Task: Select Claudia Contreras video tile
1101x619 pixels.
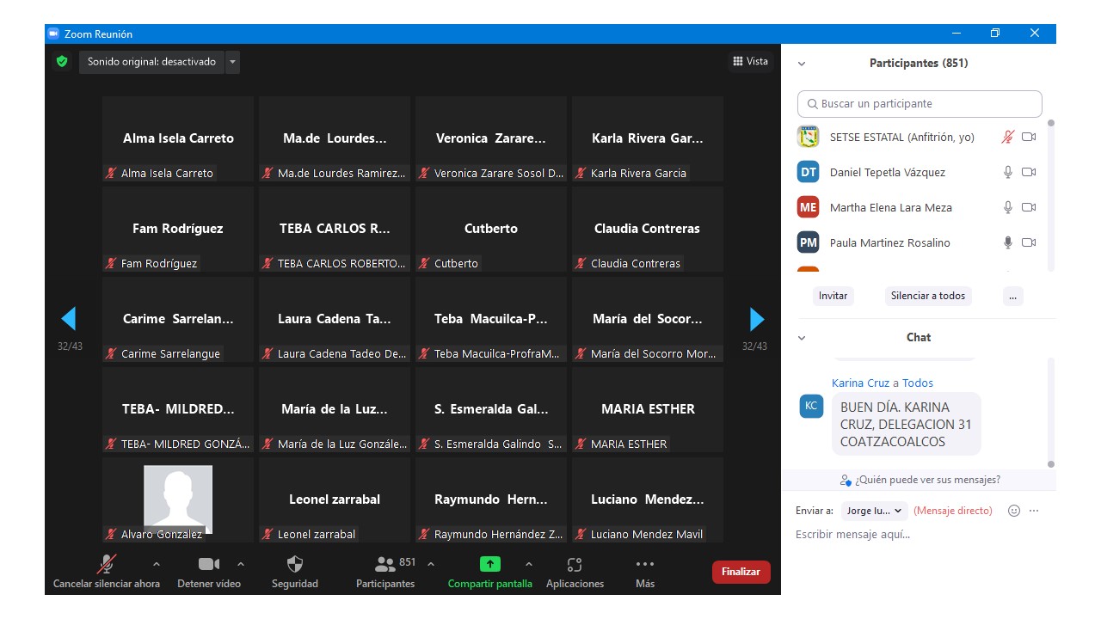Action: pos(648,229)
